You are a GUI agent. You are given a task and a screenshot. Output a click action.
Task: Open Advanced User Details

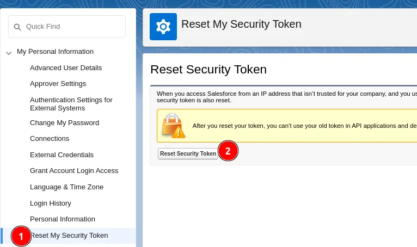66,68
